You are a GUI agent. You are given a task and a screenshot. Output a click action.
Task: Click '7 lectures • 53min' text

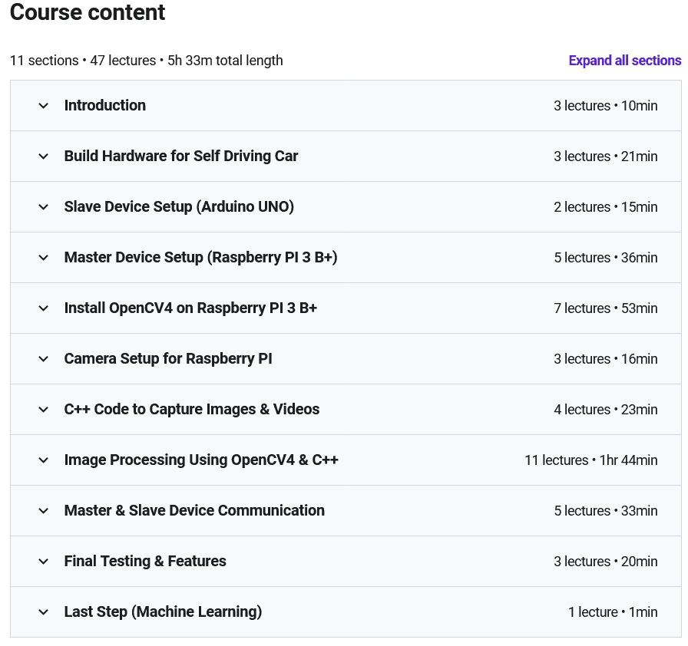coord(606,308)
